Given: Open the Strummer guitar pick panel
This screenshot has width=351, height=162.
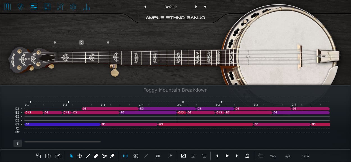Looking at the screenshot, I should [20, 7].
